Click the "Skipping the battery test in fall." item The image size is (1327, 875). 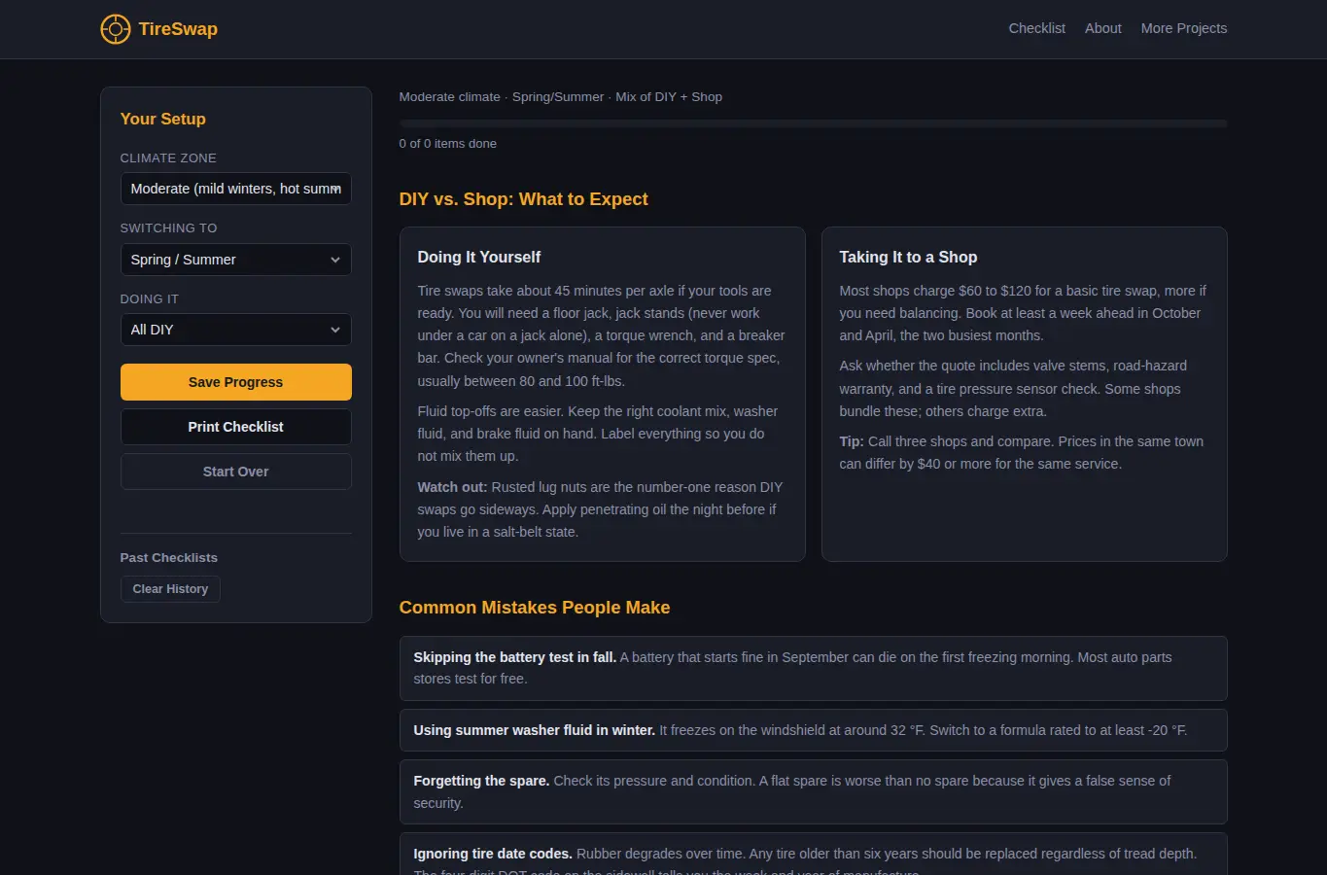coord(813,668)
